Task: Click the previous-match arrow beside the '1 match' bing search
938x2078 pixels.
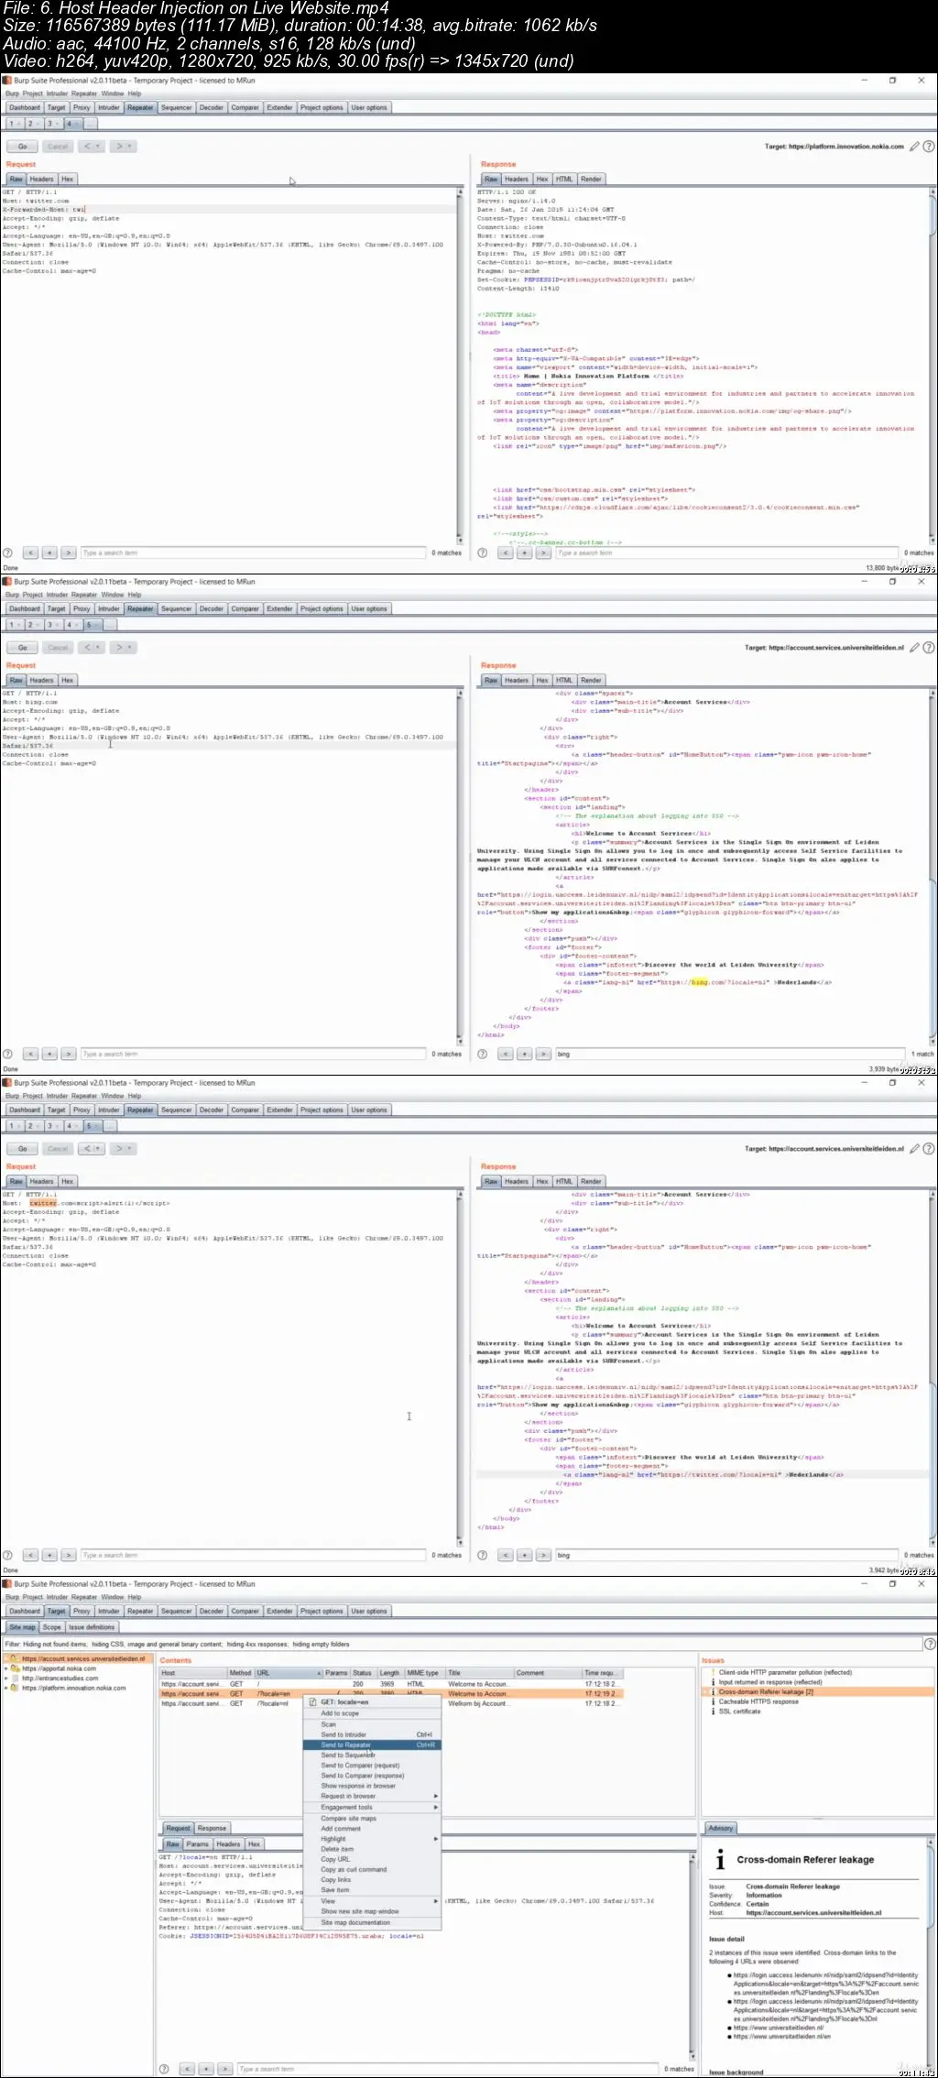Action: [x=505, y=1055]
